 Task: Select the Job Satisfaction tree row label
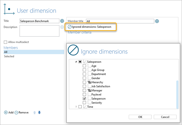coord(101,86)
